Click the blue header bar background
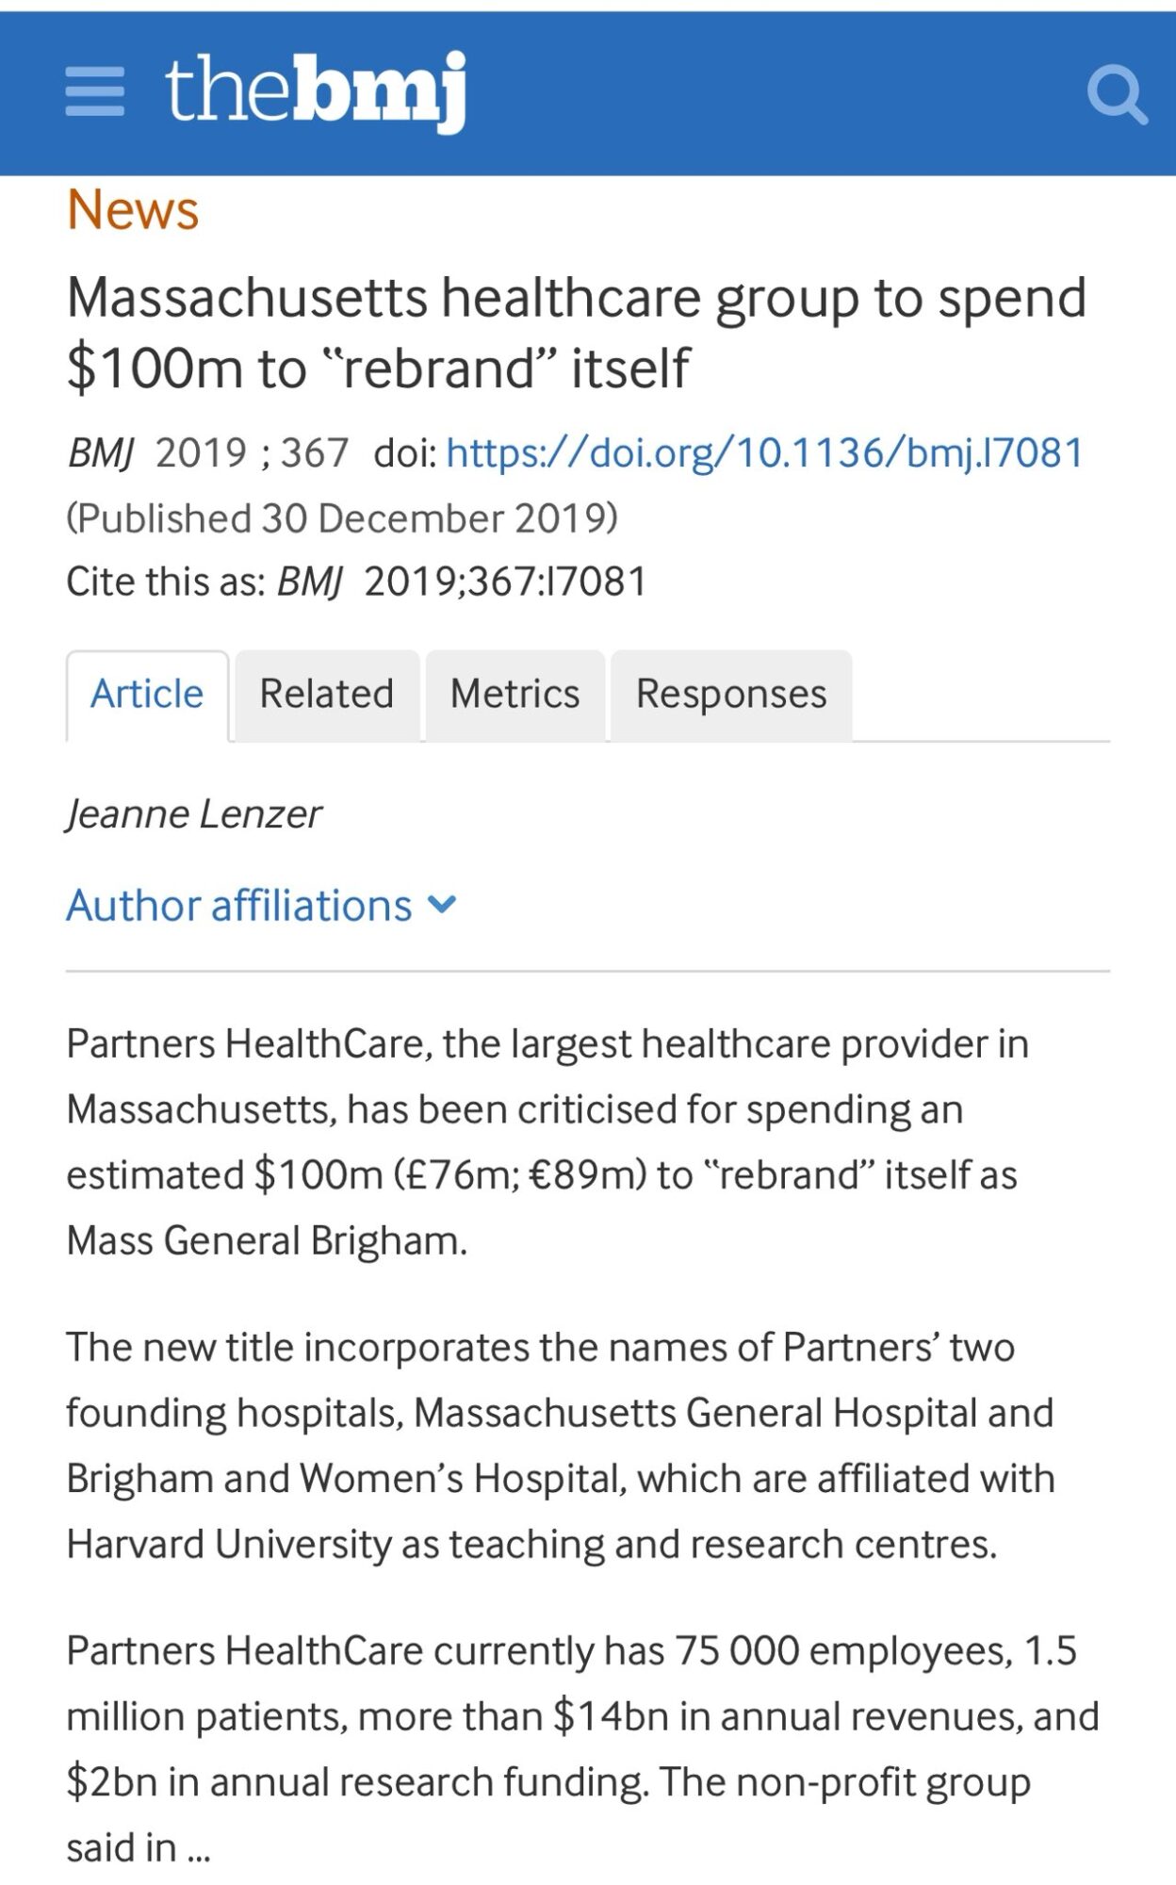Screen dimensions: 1176x1885 click(x=754, y=92)
